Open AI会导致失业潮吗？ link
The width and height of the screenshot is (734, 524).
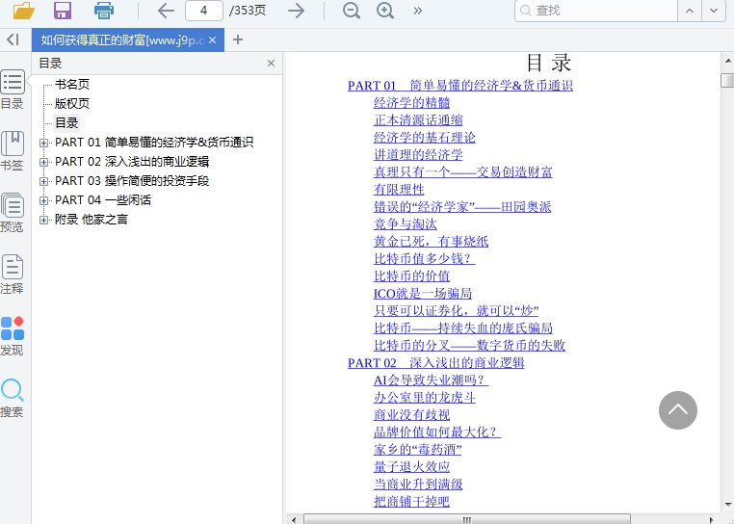[x=432, y=380]
